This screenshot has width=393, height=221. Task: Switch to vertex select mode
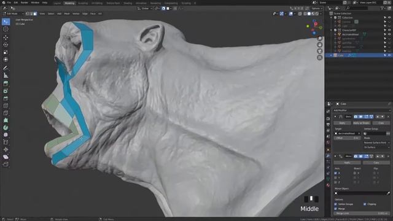pos(28,14)
